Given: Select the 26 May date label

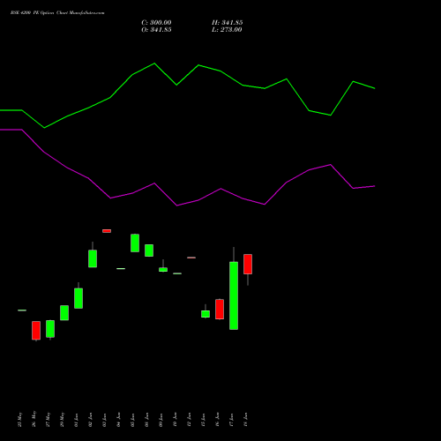Looking at the screenshot, I should coord(34,419).
